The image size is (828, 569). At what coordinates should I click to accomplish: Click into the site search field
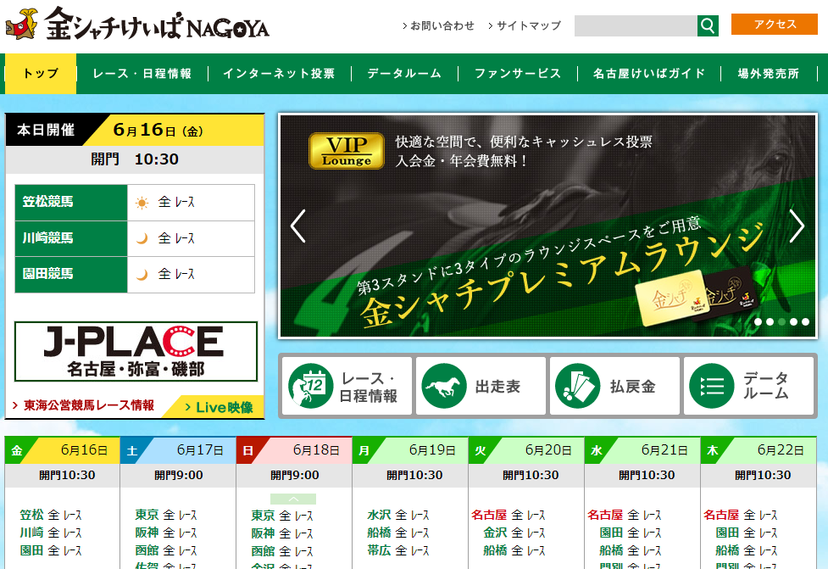pos(636,25)
